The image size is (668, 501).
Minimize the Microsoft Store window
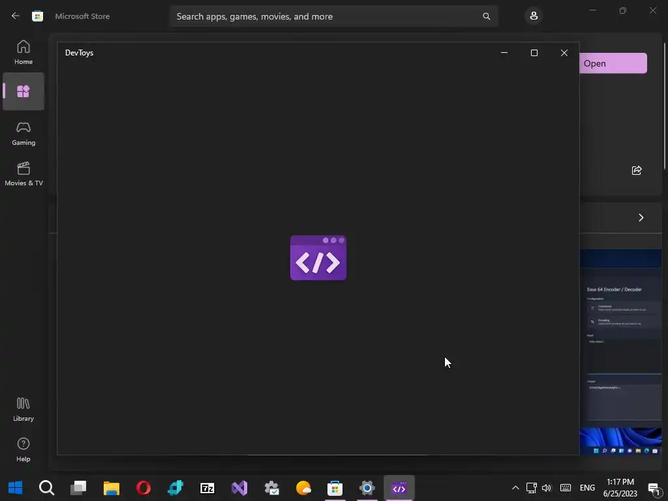[592, 10]
